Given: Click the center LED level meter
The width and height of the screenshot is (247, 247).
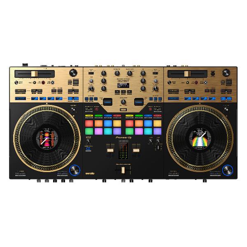Looking at the screenshot, I should [123, 149].
